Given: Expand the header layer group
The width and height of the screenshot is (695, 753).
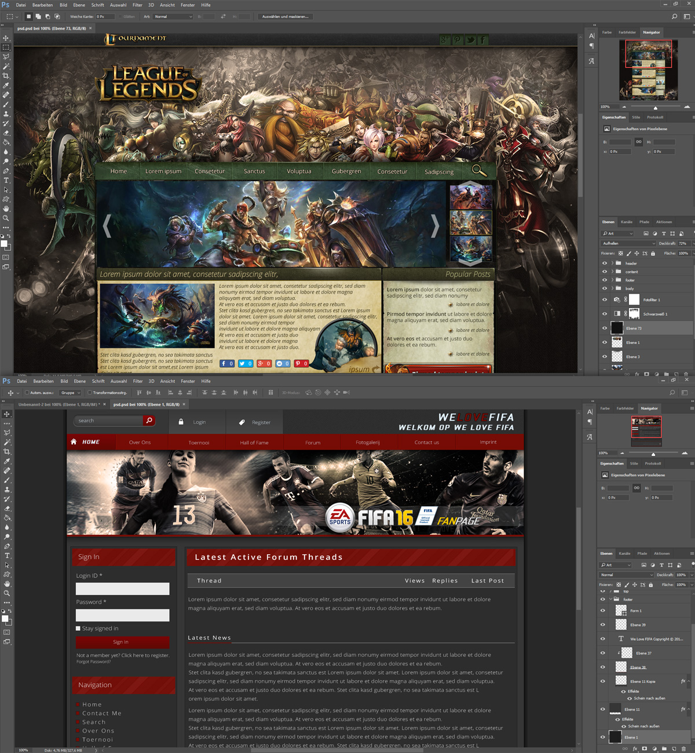Looking at the screenshot, I should 612,263.
